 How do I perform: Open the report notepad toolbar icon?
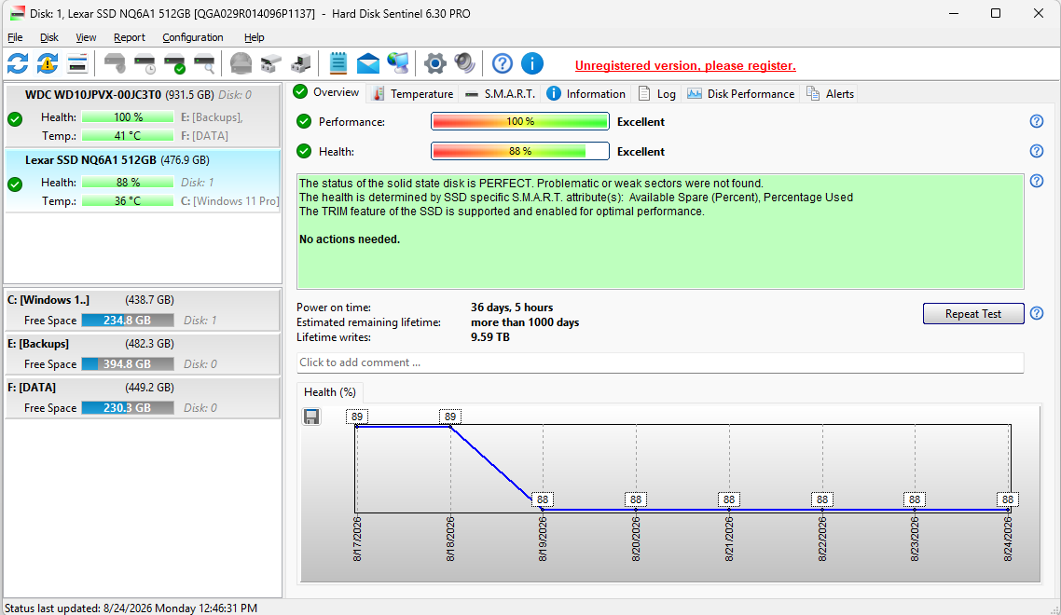pos(338,63)
